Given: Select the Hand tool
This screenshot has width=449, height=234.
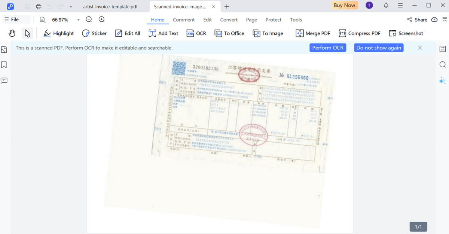Looking at the screenshot, I should [x=12, y=33].
